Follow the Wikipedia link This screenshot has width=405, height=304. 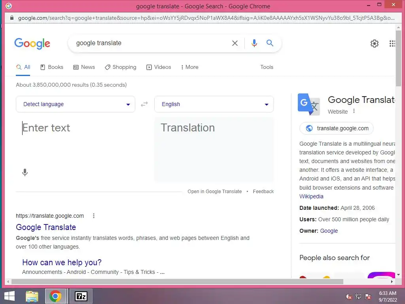click(311, 196)
